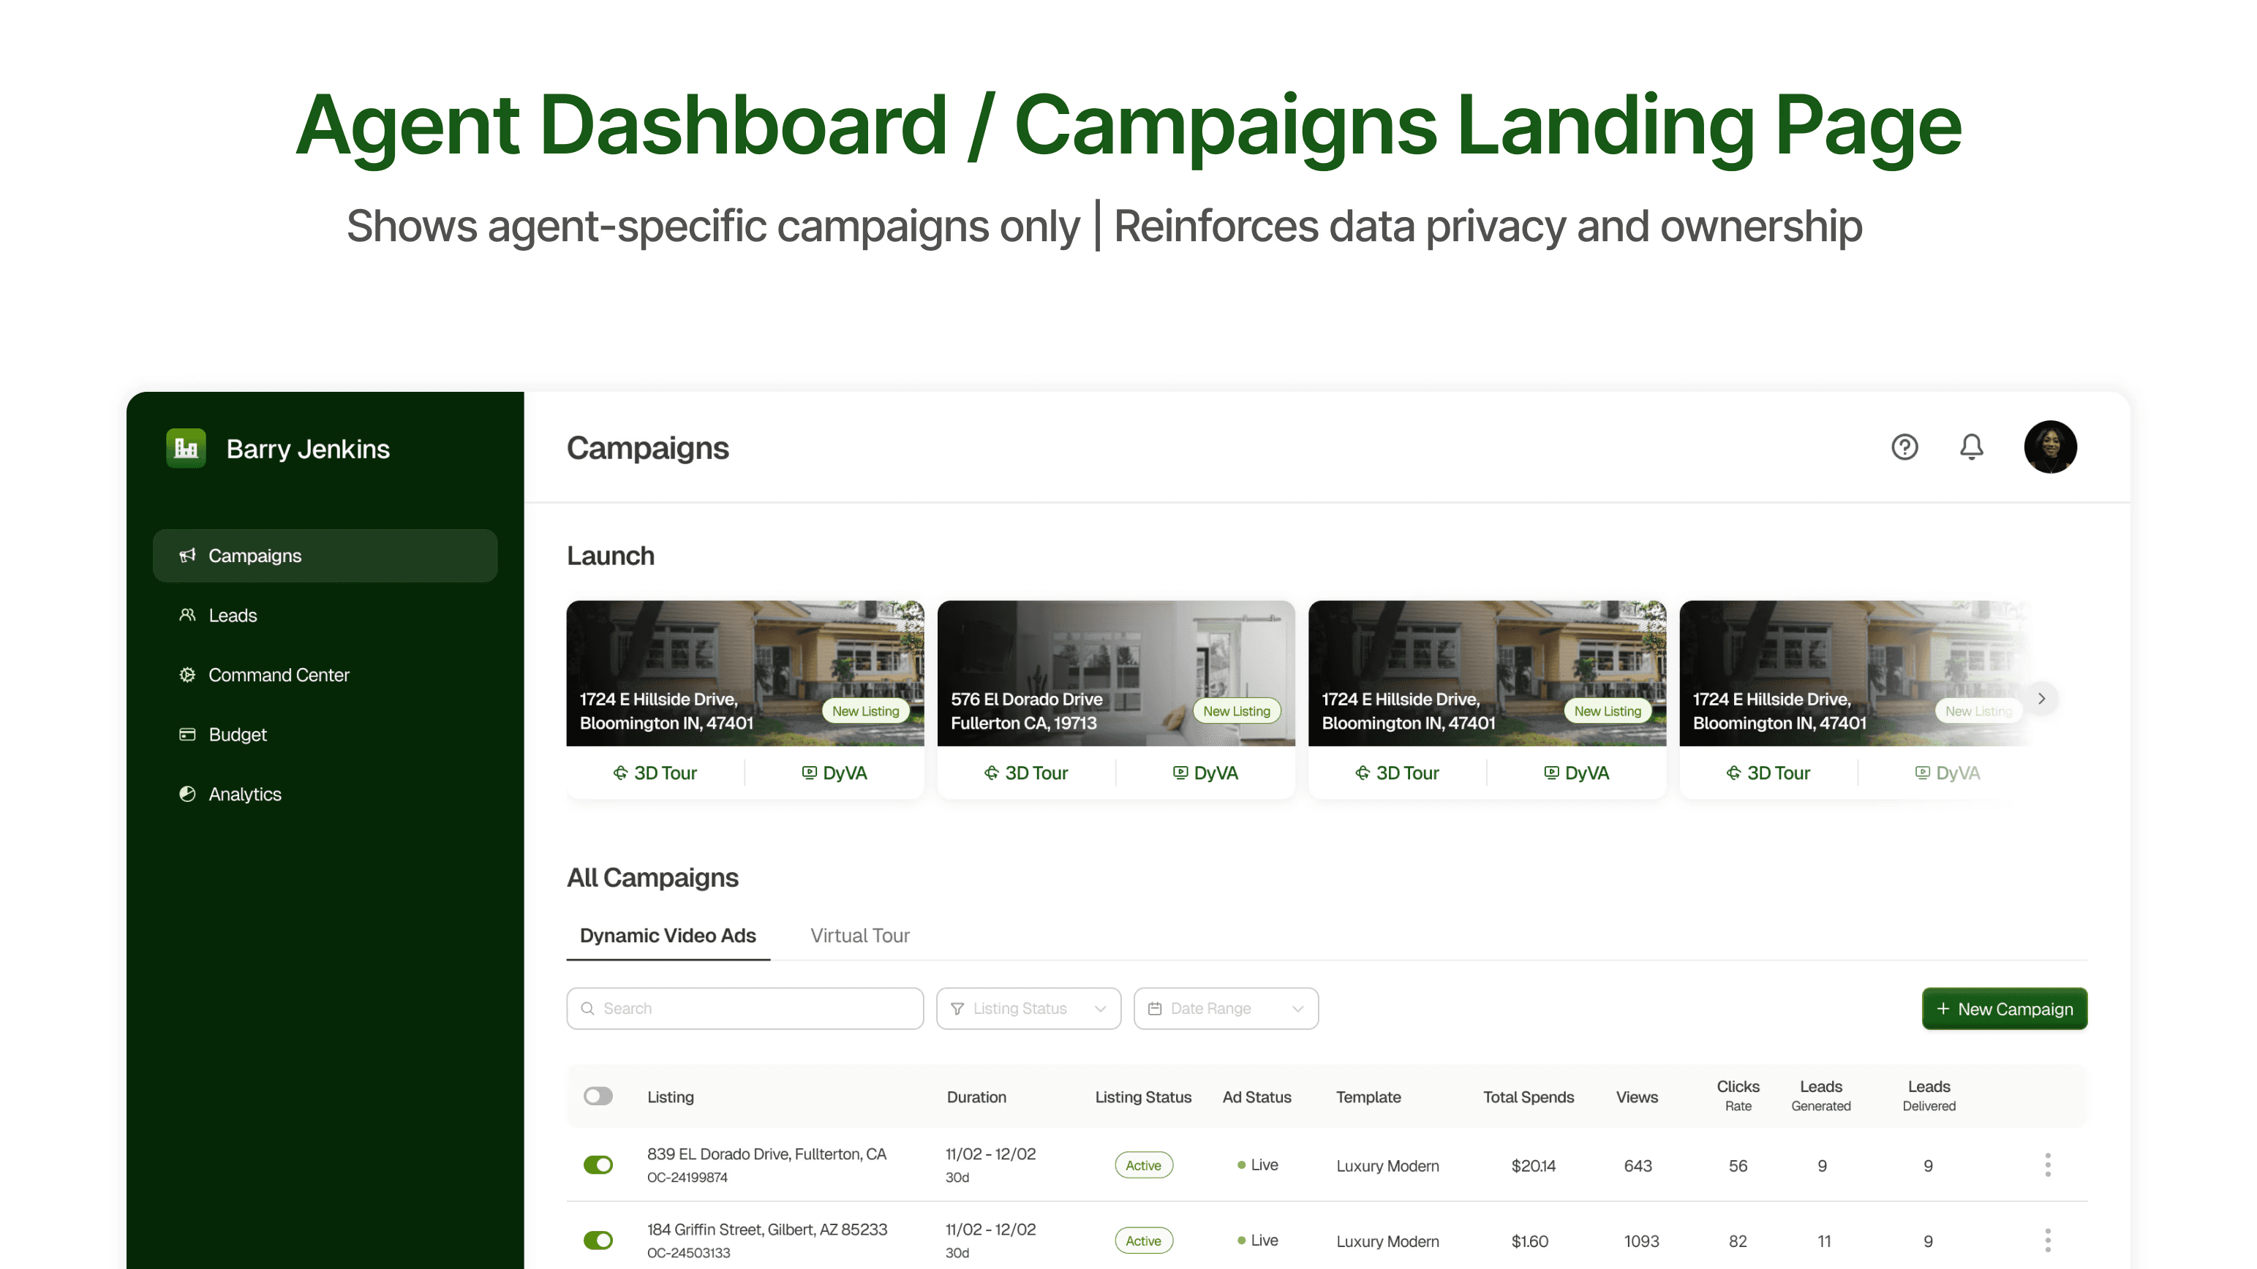Click the green building logo icon

coord(186,448)
